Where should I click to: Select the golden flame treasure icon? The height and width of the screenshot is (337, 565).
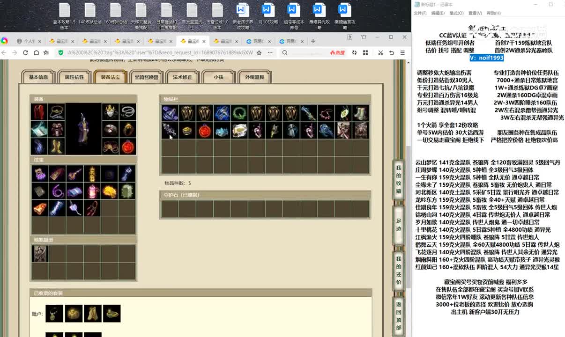coord(109,191)
